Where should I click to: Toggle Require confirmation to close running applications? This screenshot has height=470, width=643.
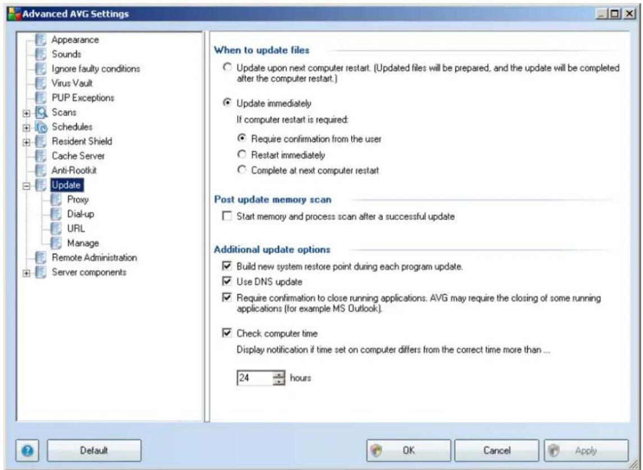[x=227, y=298]
